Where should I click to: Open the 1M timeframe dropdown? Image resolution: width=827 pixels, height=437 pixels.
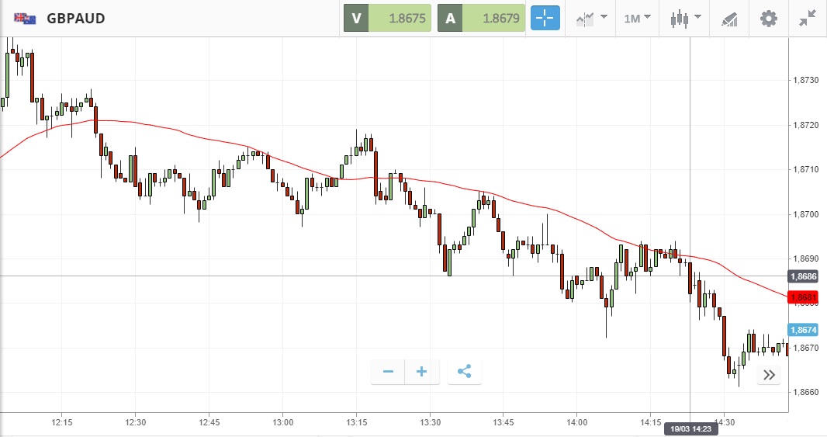point(637,18)
